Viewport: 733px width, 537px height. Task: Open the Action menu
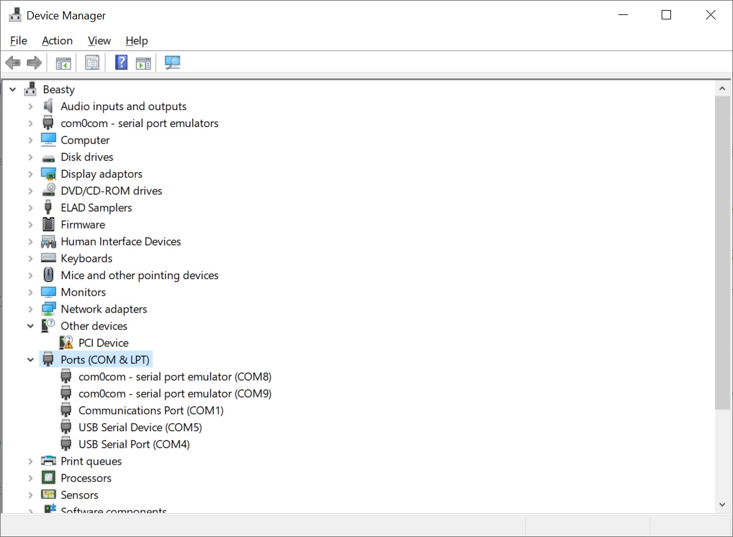[57, 41]
